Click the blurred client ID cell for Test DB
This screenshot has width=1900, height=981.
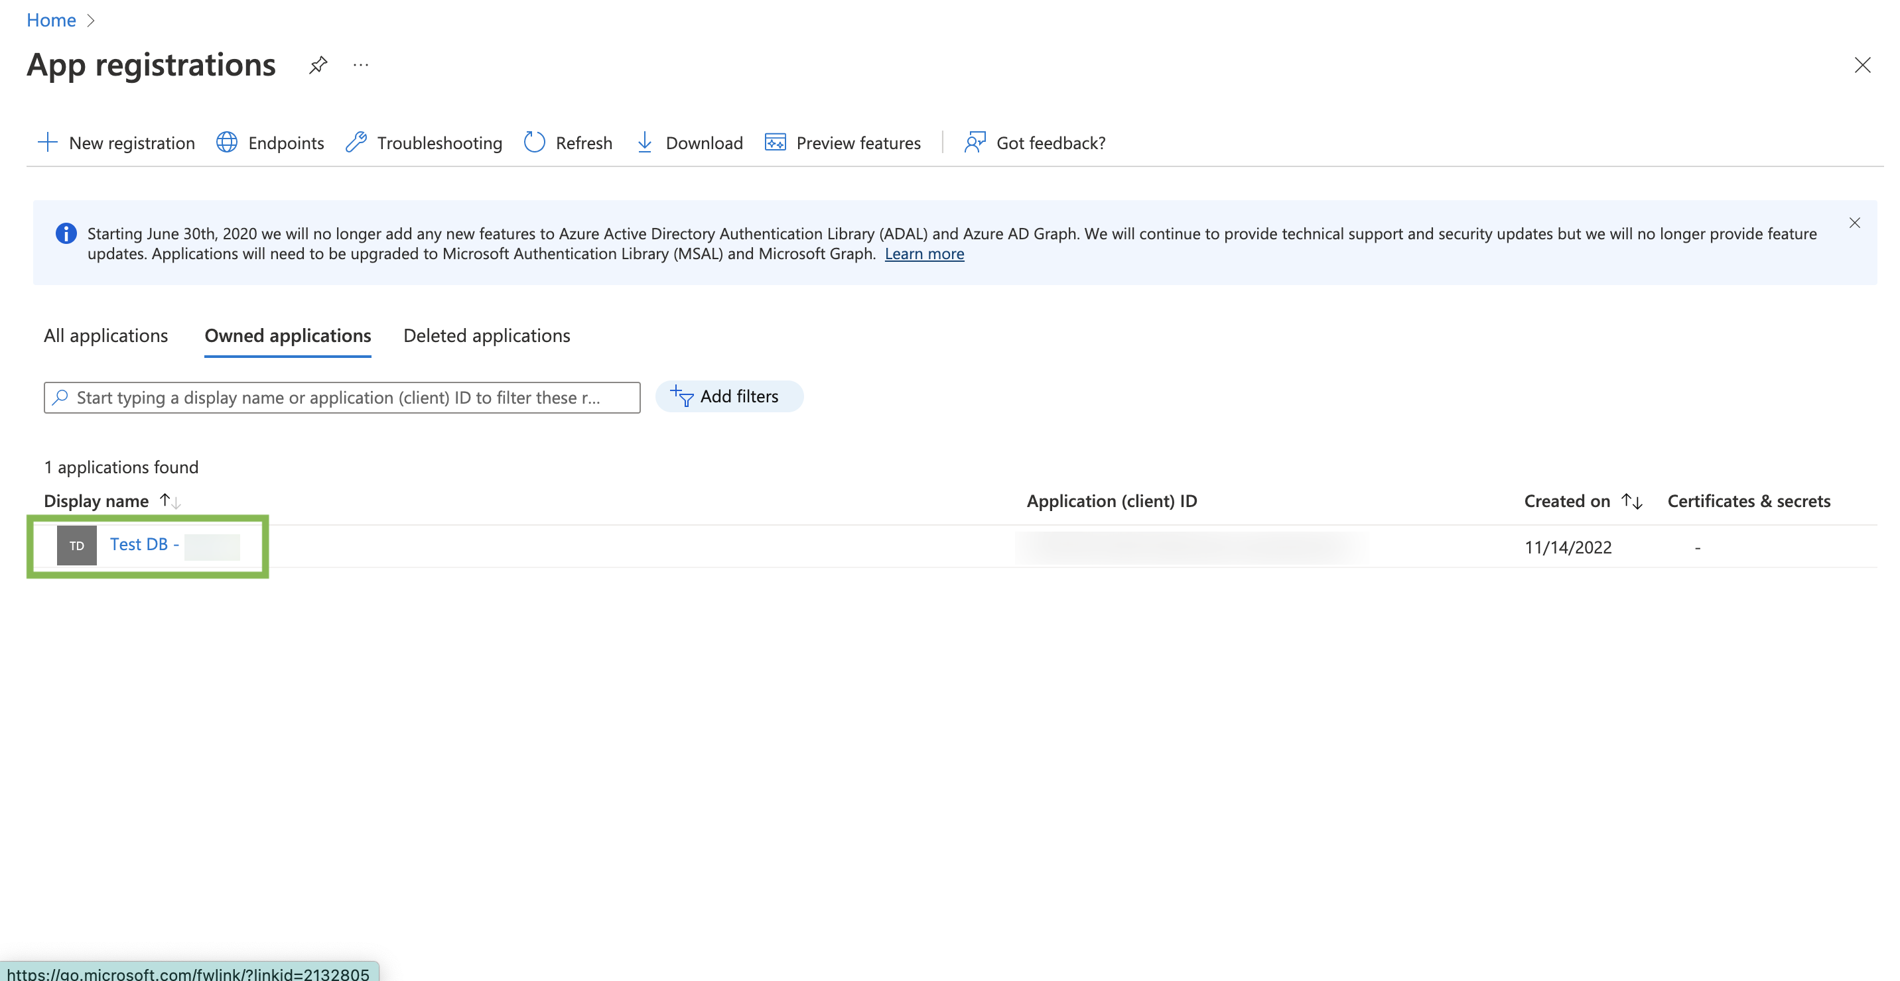tap(1191, 547)
